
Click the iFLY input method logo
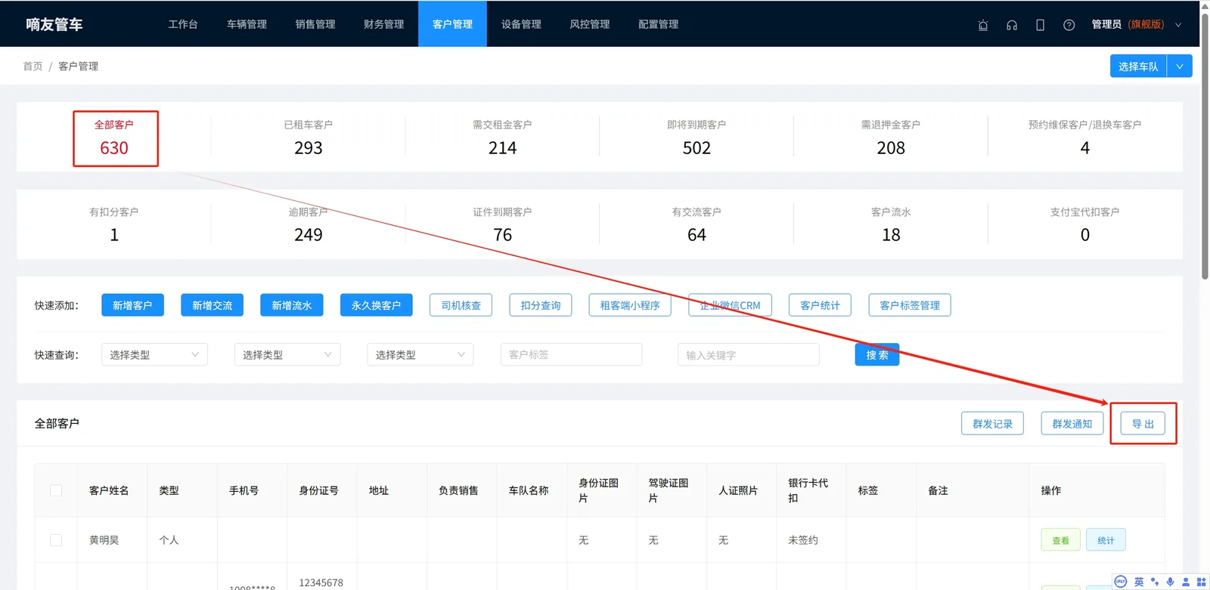(x=1121, y=582)
